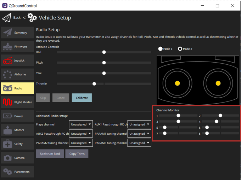Open the Summary page icon

pyautogui.click(x=7, y=33)
